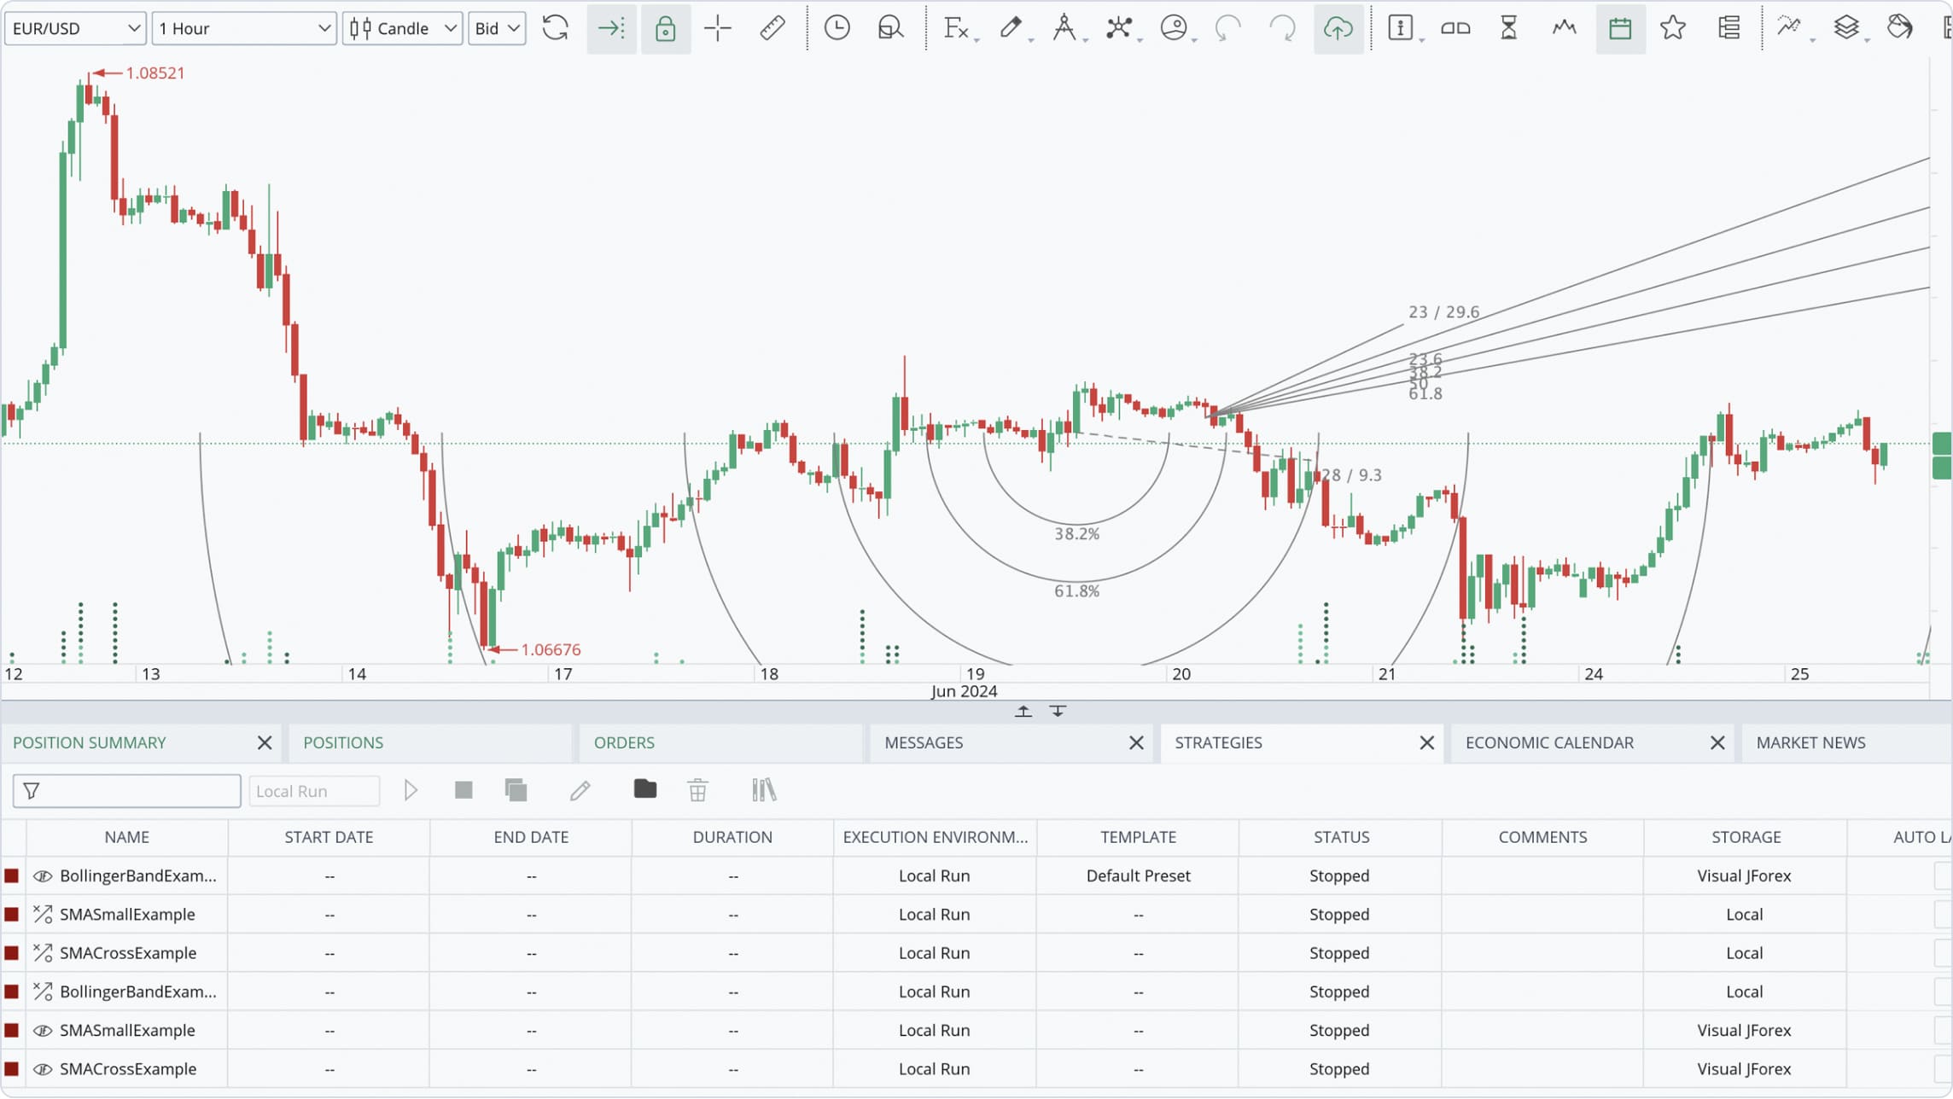
Task: Toggle eye icon for SMACrossExample Visual JForex
Action: click(42, 1069)
